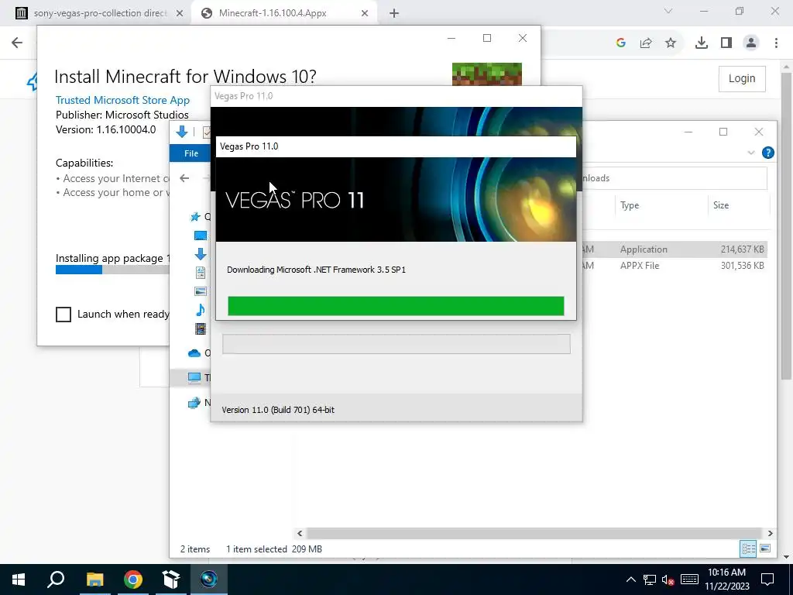Open taskbar search
793x595 pixels.
pos(56,580)
